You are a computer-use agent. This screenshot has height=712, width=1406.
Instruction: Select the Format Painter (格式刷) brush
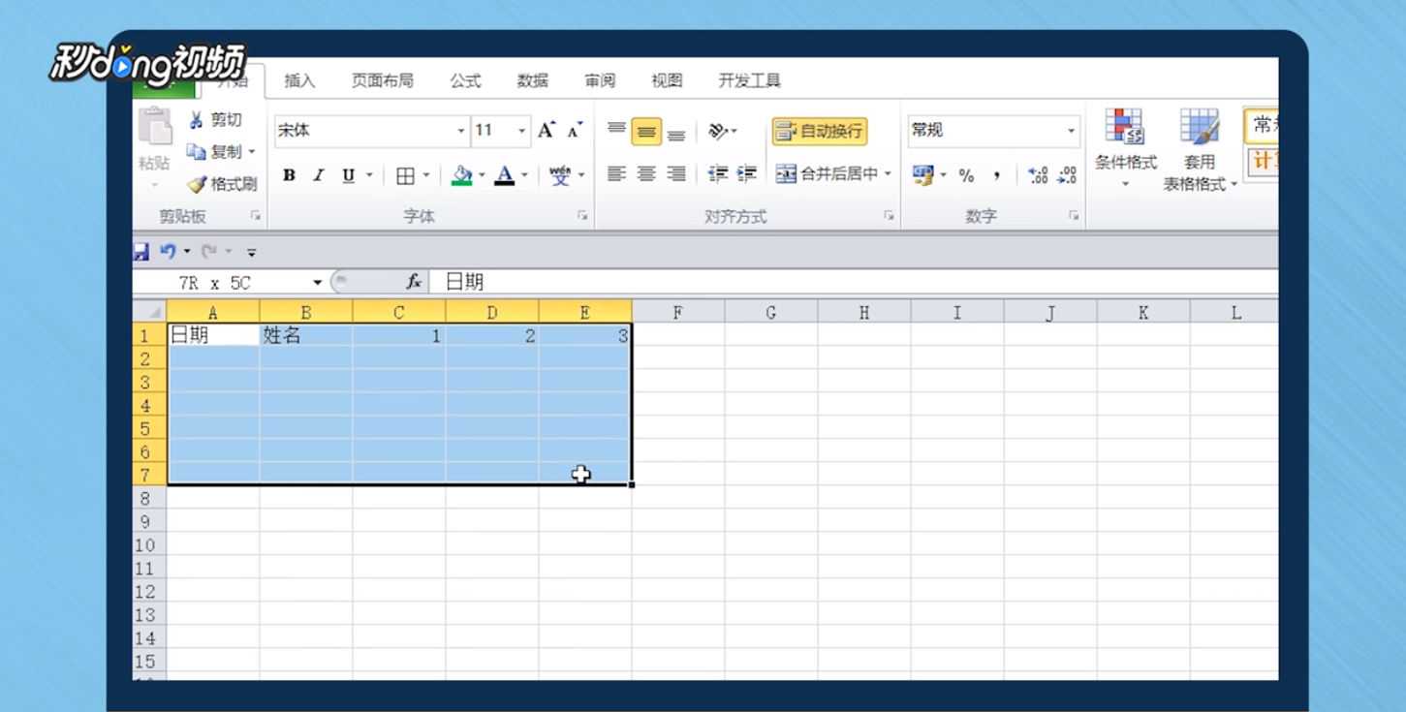coord(222,184)
